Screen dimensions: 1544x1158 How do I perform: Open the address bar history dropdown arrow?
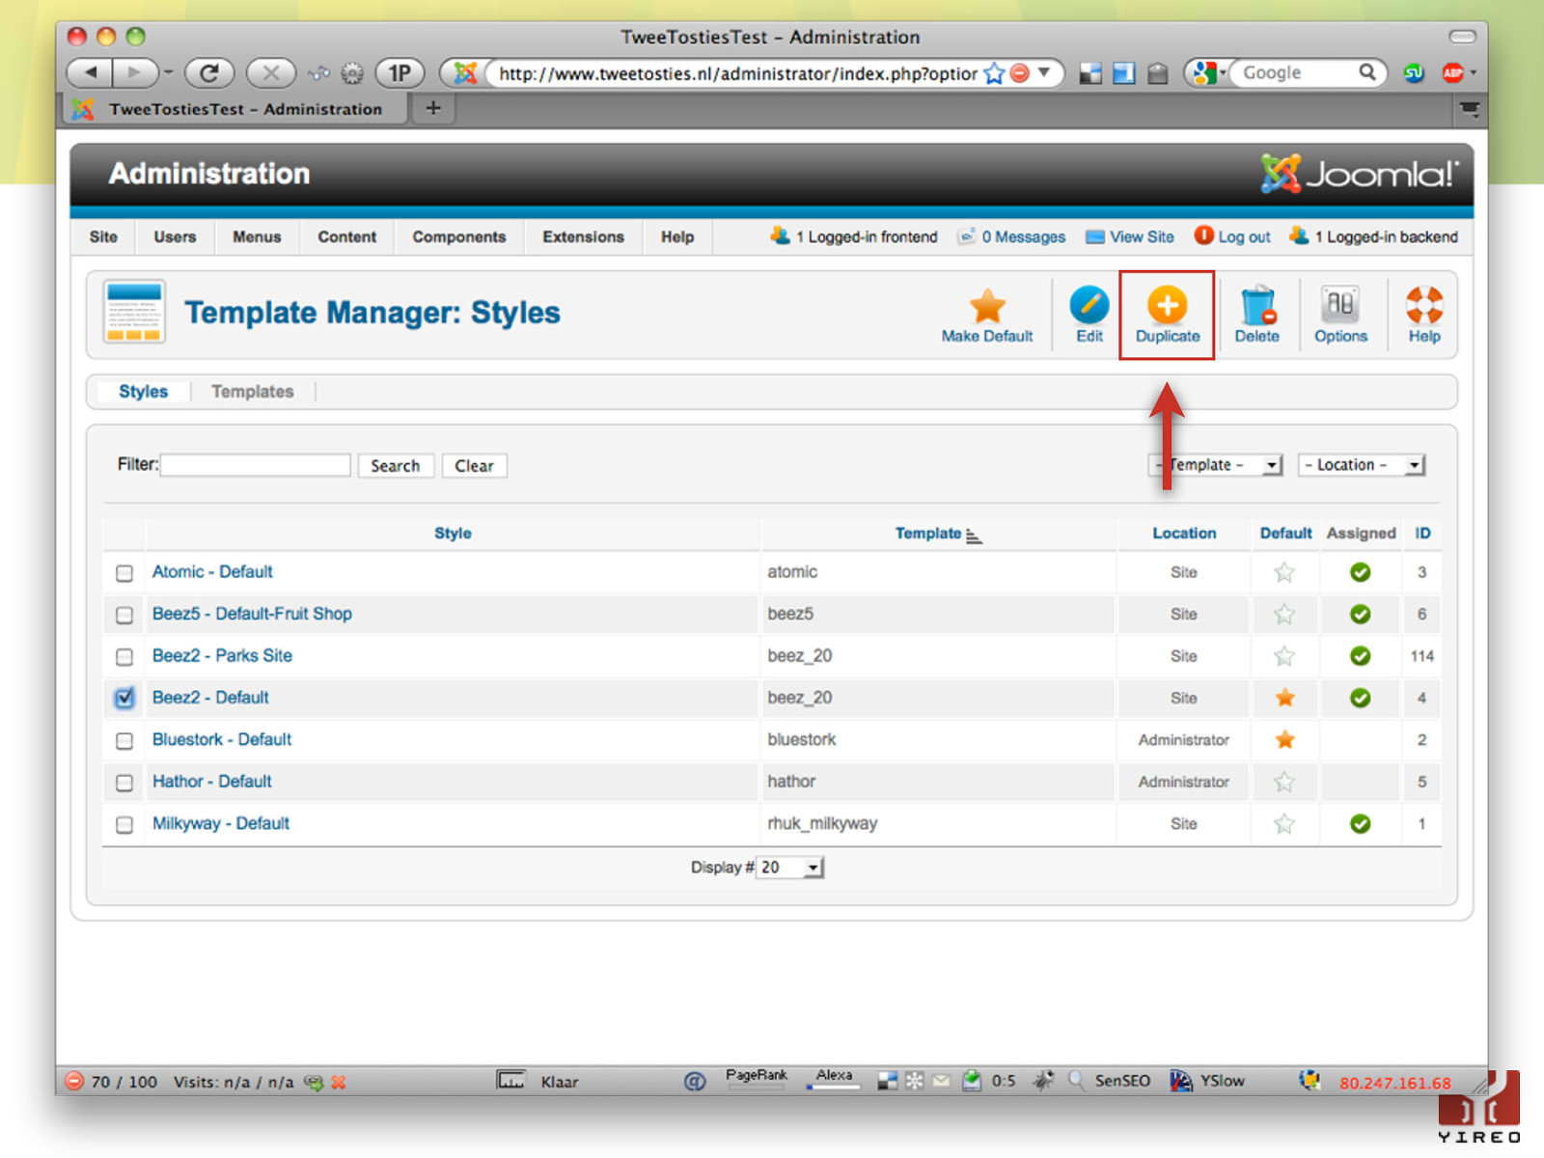click(x=1044, y=72)
